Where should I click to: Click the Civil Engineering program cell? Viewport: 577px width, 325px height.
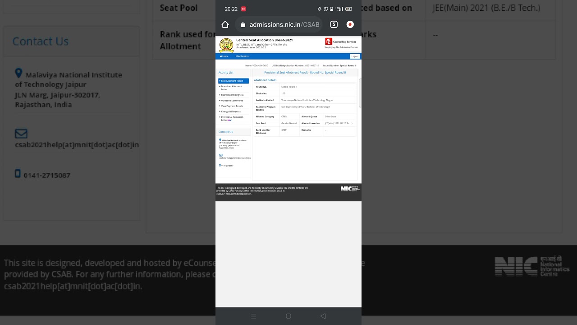[x=318, y=108]
